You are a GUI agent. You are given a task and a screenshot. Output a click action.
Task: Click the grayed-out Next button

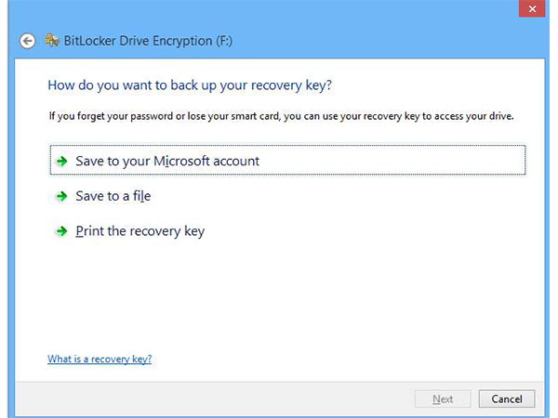(x=443, y=399)
